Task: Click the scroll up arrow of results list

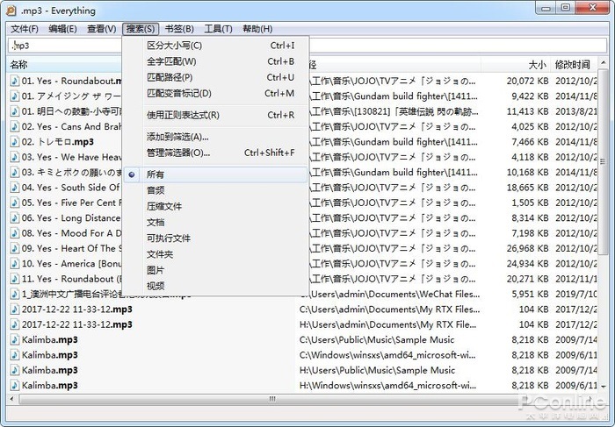Action: tap(603, 62)
